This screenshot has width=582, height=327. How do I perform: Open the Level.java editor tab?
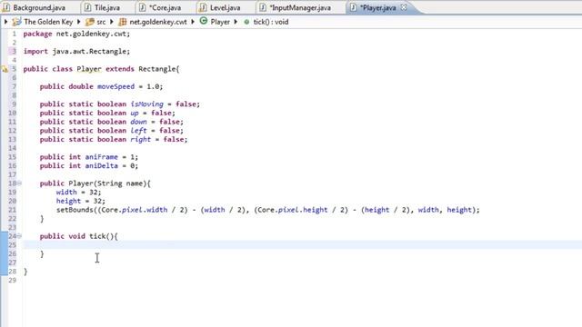point(225,7)
